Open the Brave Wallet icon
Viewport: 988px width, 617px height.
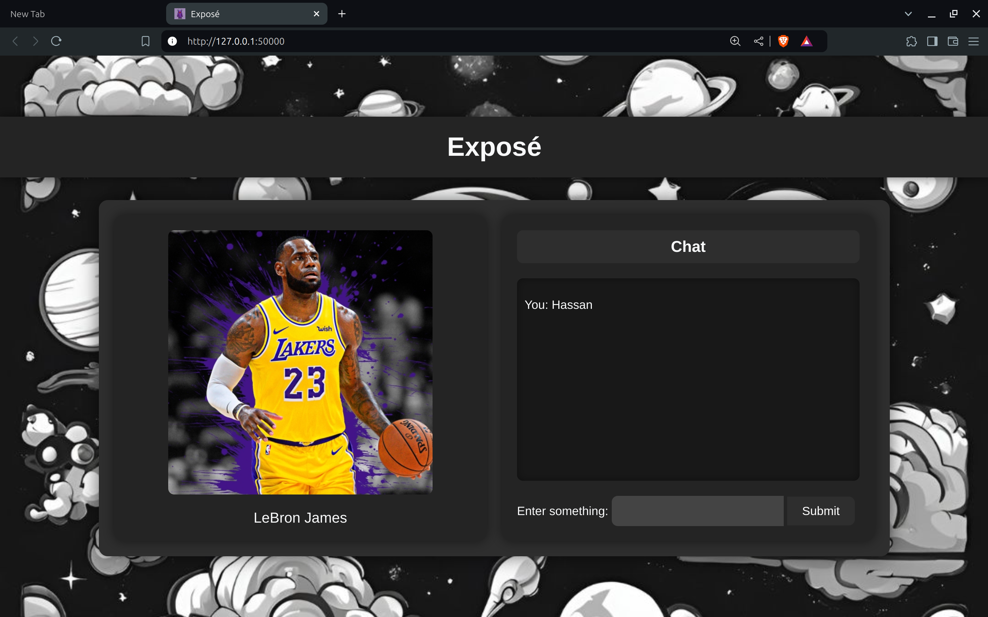(x=953, y=41)
